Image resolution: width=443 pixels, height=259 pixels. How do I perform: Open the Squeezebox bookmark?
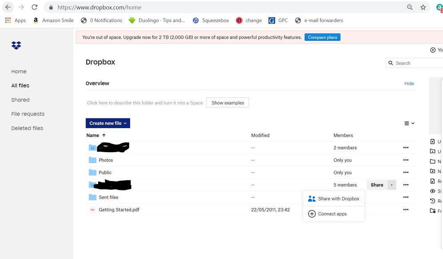coord(211,20)
